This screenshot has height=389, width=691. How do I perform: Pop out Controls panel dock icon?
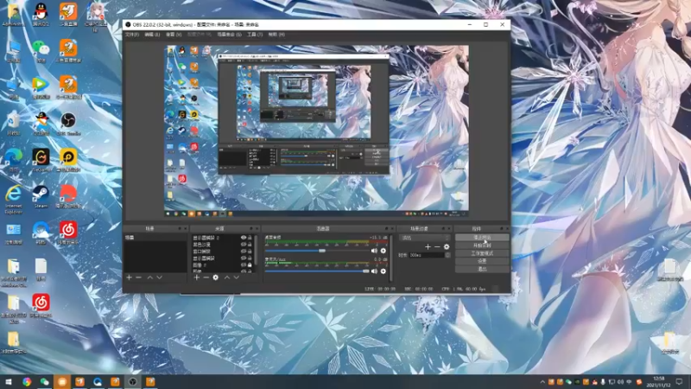pyautogui.click(x=502, y=228)
